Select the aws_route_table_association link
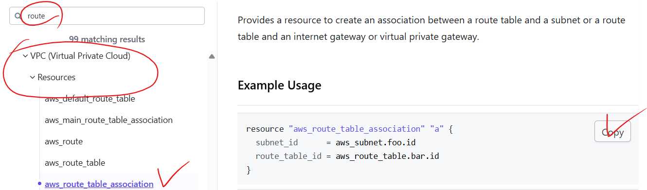 99,184
